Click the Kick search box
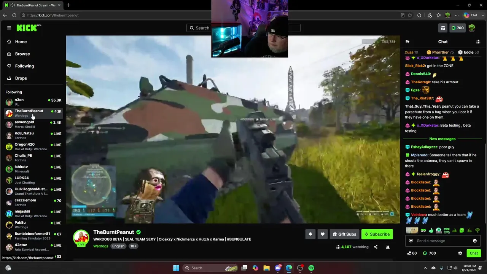The height and width of the screenshot is (274, 487). 243,28
